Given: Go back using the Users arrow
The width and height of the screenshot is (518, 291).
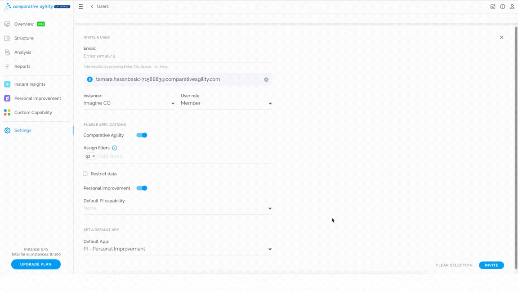Looking at the screenshot, I should (x=92, y=6).
